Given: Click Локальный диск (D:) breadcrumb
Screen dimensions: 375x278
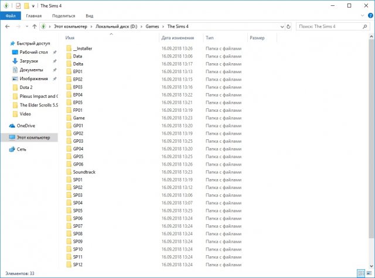Looking at the screenshot, I should coord(116,26).
